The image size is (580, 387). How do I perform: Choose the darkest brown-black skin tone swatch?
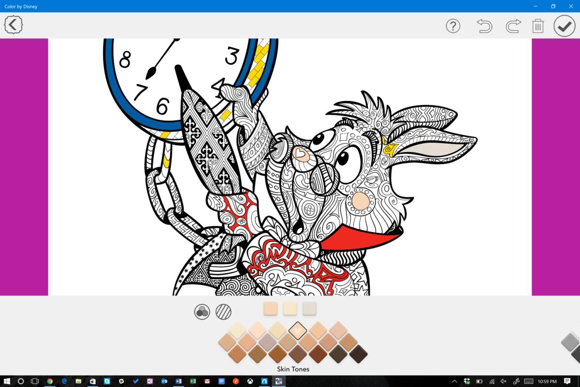358,354
